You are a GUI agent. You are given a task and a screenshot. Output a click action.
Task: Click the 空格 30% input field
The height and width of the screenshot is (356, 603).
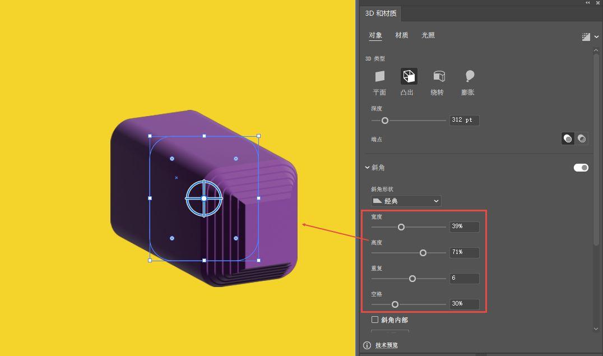(x=464, y=304)
